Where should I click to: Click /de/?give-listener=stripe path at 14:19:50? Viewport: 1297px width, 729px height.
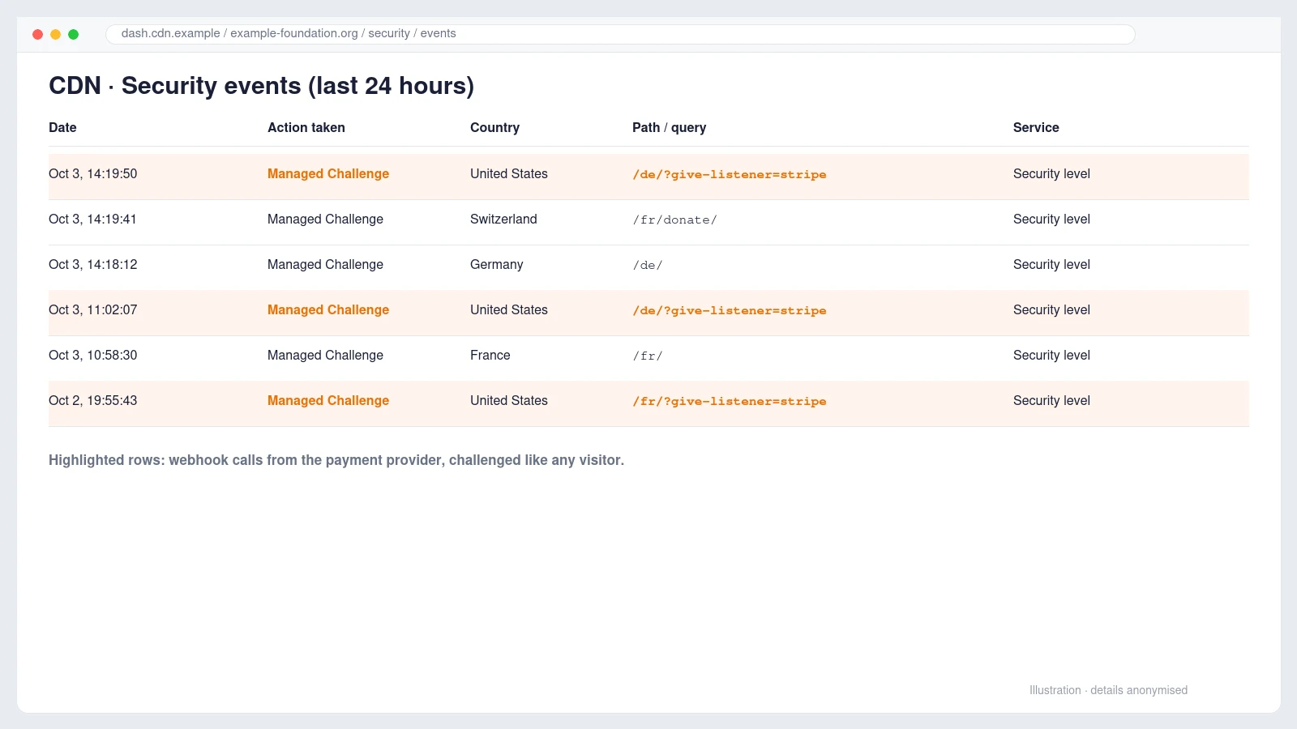point(730,174)
